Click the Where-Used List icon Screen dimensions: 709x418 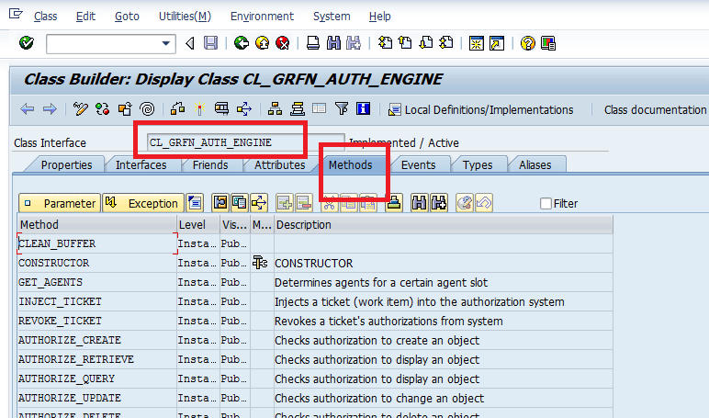coord(244,109)
